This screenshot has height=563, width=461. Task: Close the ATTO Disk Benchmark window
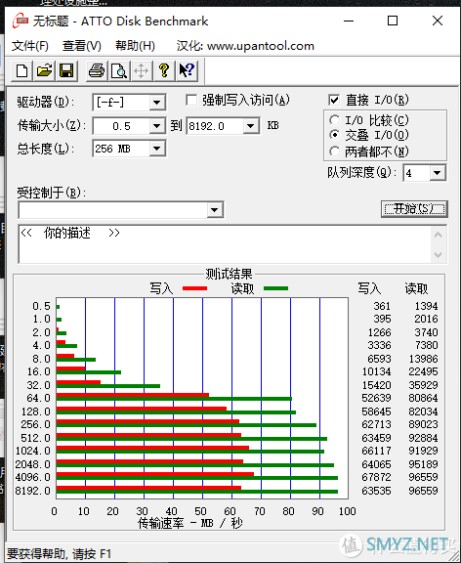(438, 21)
